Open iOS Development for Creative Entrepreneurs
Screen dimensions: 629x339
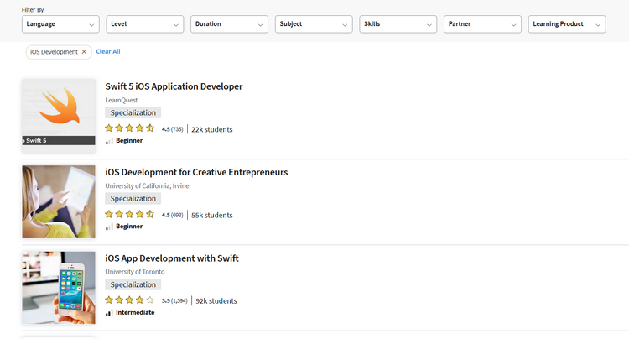(196, 172)
